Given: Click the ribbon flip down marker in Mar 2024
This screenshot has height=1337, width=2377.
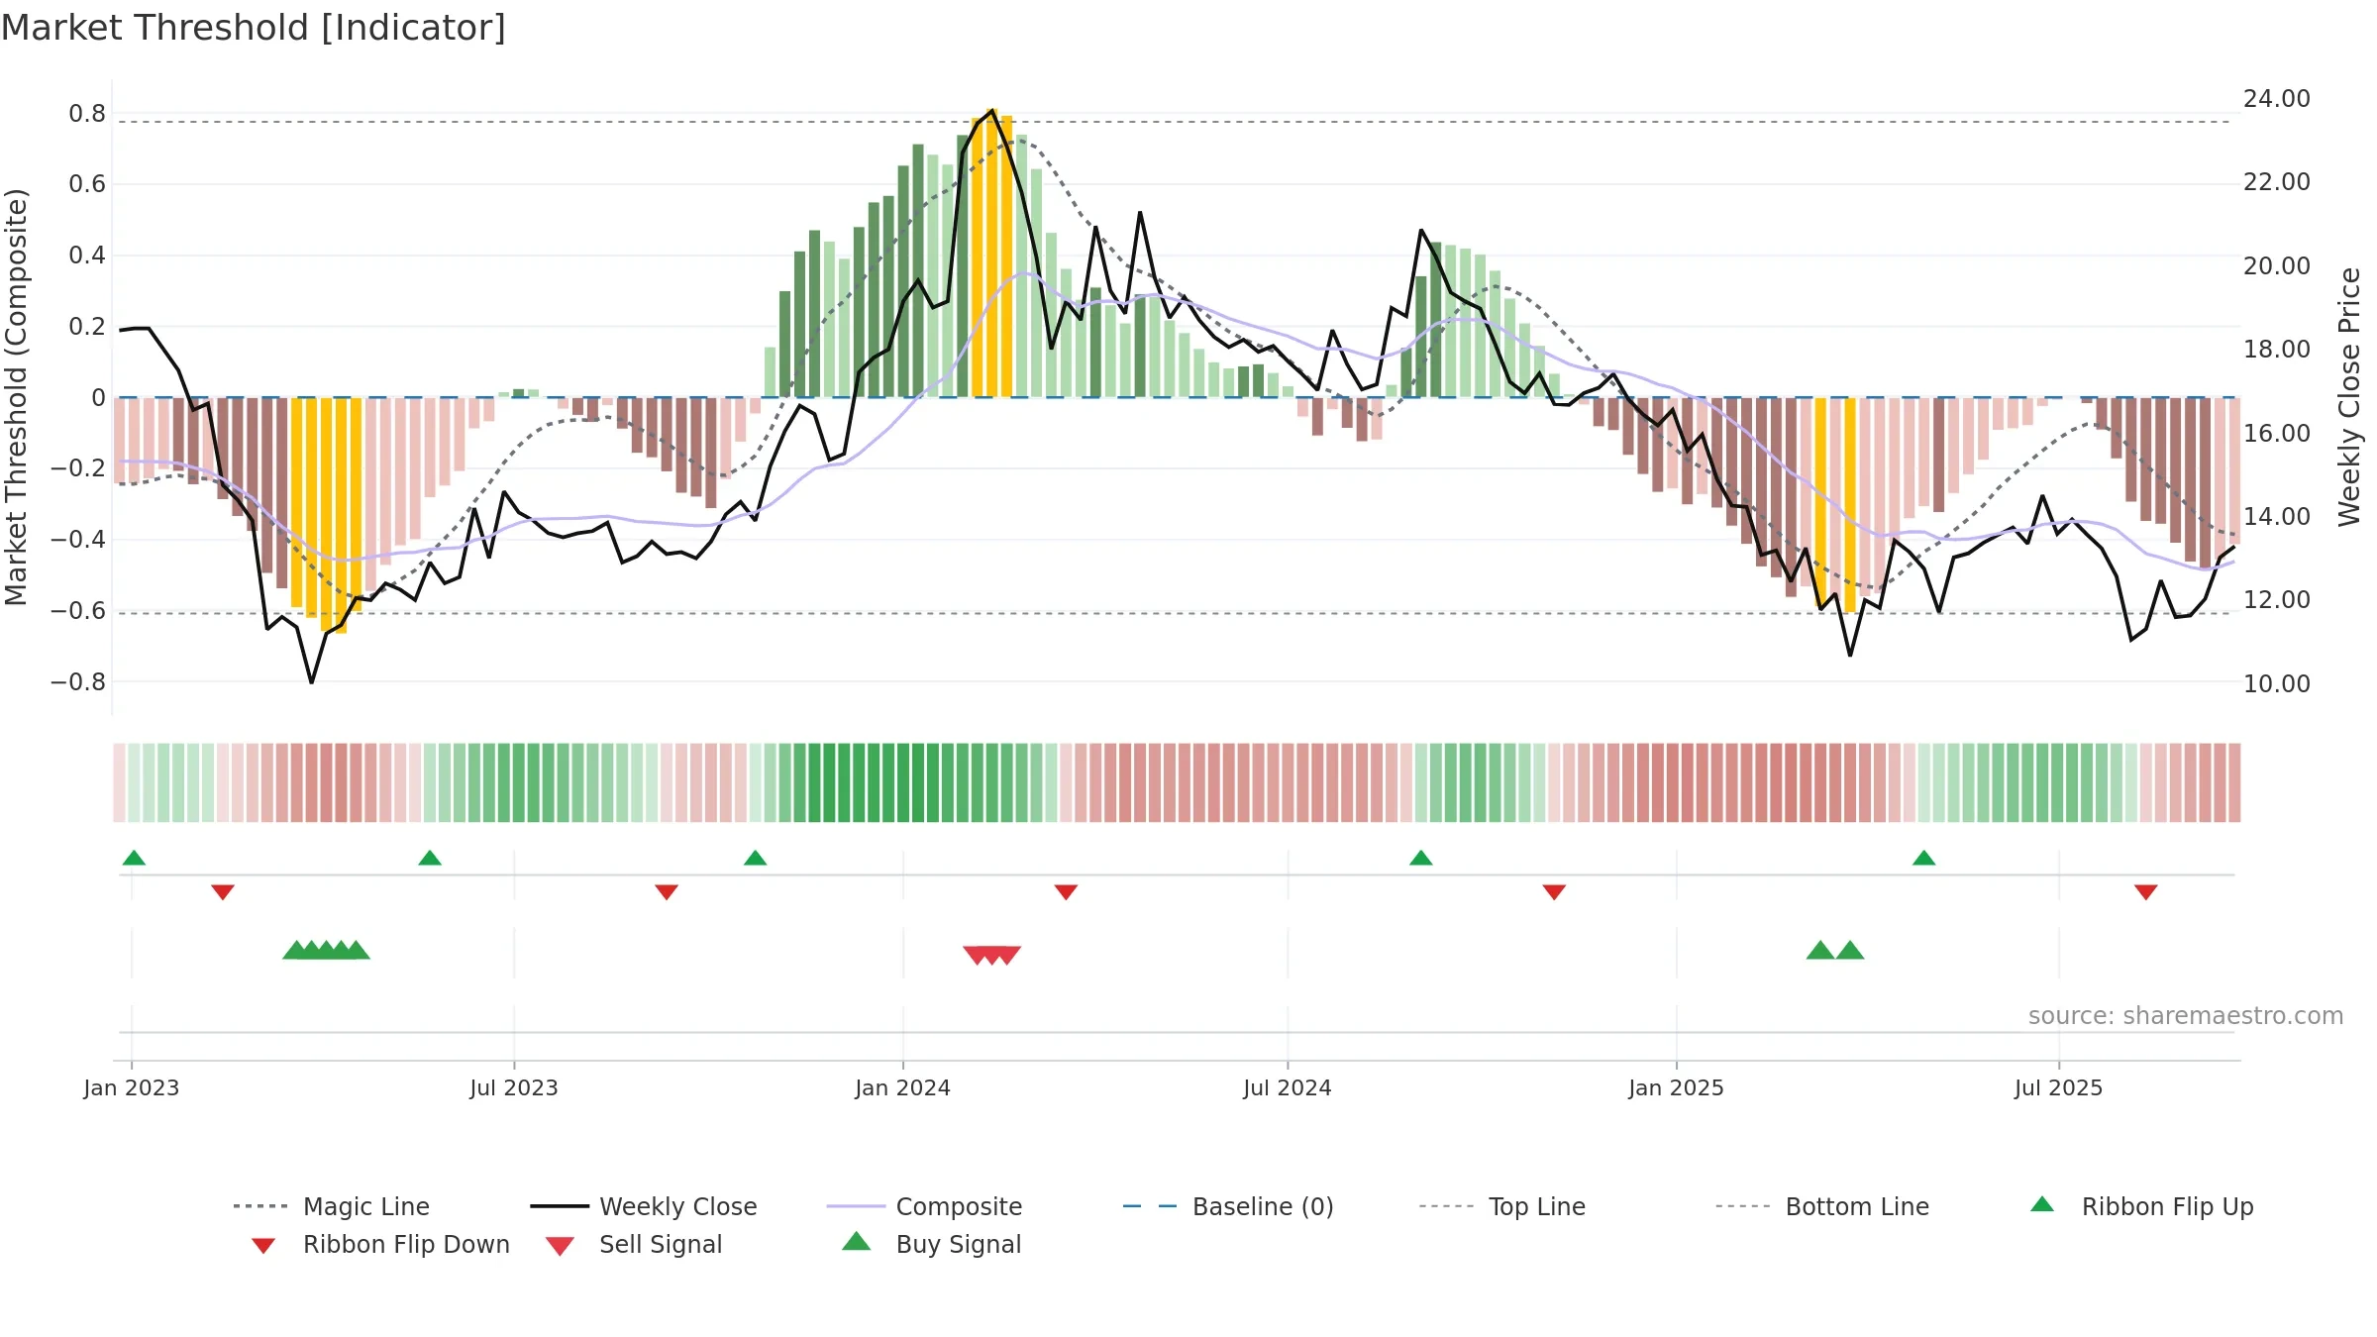Looking at the screenshot, I should (1066, 892).
